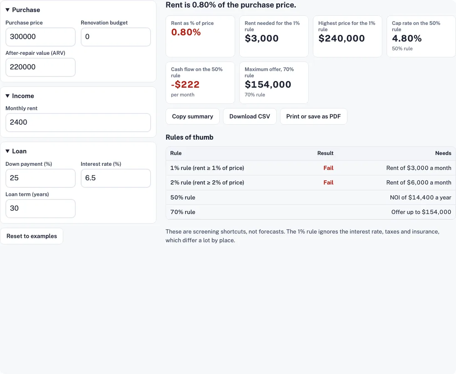Reset to examples
Screen dimensions: 456x374
point(32,236)
